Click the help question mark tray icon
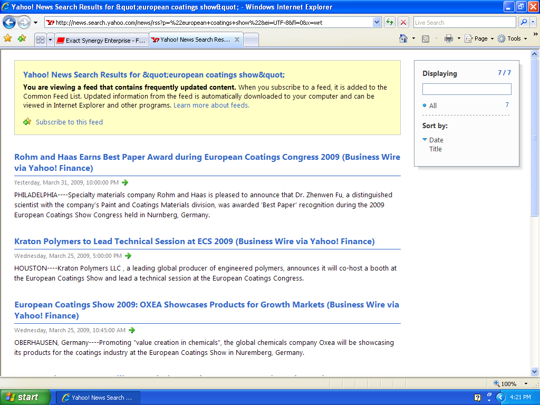The height and width of the screenshot is (405, 540). [x=477, y=398]
